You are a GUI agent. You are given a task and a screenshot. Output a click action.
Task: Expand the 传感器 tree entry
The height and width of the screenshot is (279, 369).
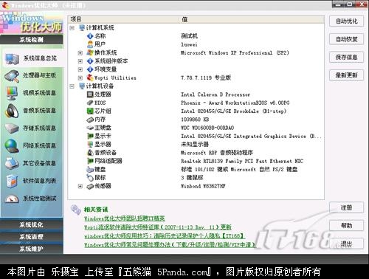80,186
